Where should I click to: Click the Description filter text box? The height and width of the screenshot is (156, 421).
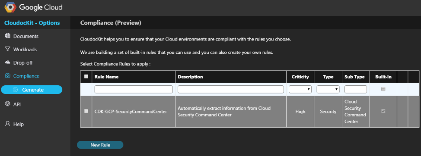231,89
